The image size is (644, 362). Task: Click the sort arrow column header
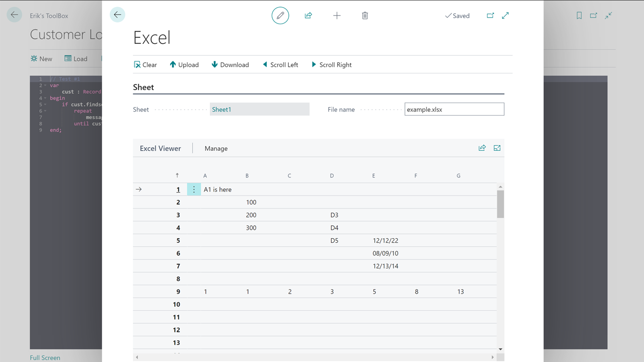tap(177, 175)
